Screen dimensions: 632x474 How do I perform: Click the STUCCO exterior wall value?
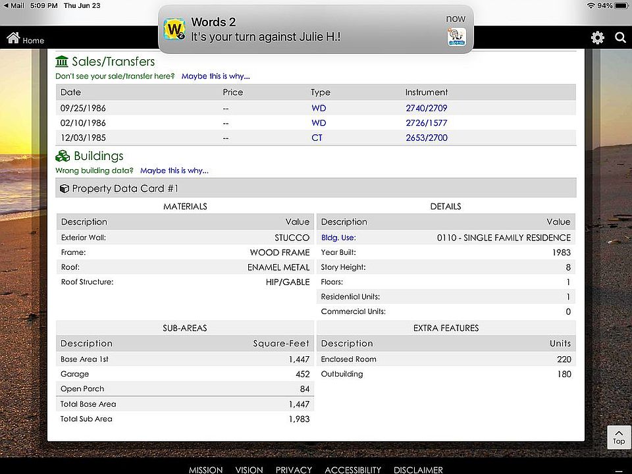[x=292, y=238]
